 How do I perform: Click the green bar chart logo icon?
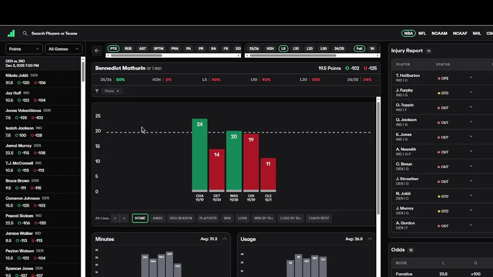pos(11,33)
